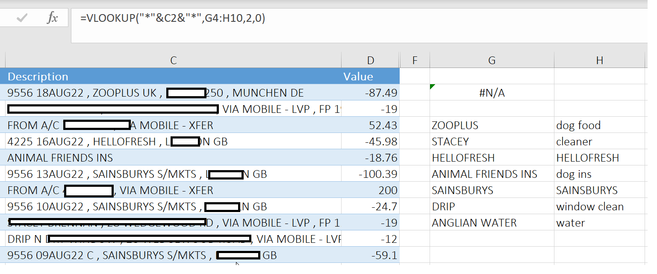Select the dog food cell
The width and height of the screenshot is (657, 274).
[599, 125]
